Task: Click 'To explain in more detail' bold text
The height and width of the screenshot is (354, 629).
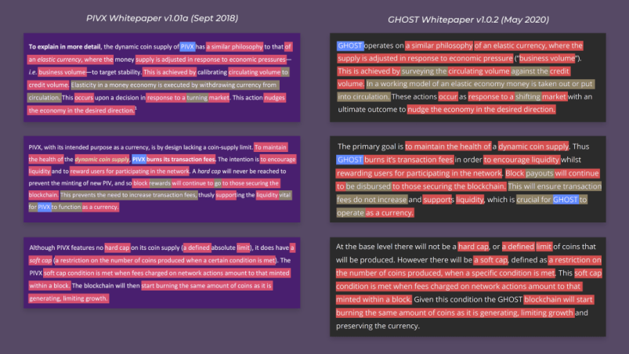Action: pos(64,46)
